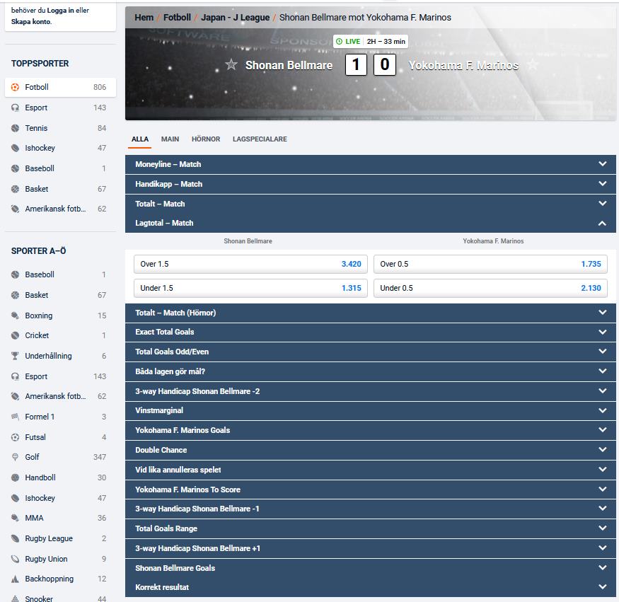The height and width of the screenshot is (602, 619).
Task: Click the Handboll icon in the sidebar
Action: [15, 477]
